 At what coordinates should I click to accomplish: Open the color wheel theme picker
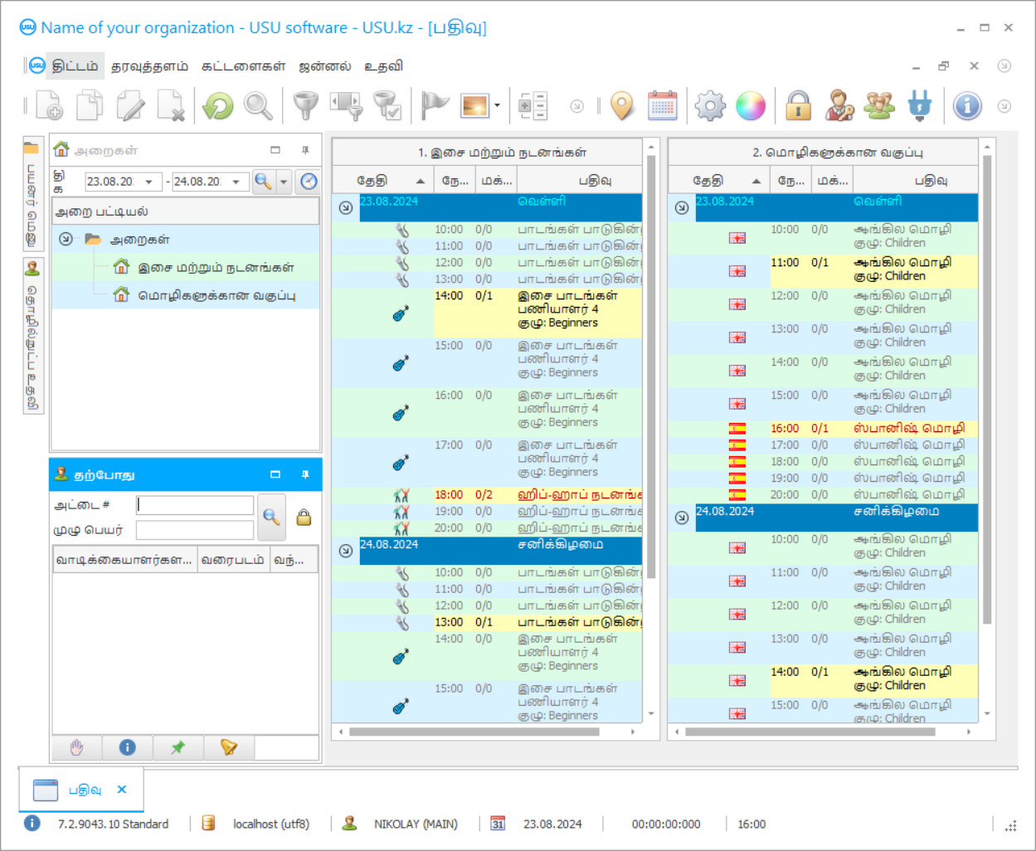pyautogui.click(x=751, y=106)
